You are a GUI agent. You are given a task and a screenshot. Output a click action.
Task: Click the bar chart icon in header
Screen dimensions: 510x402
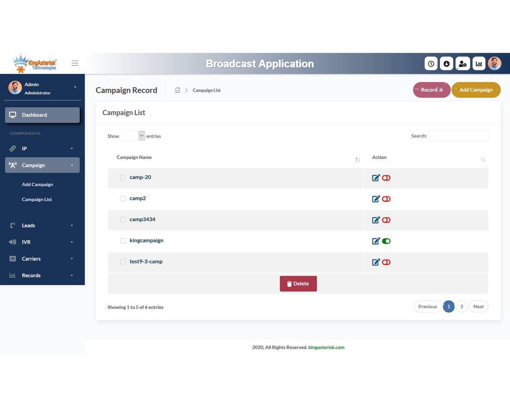(x=479, y=64)
